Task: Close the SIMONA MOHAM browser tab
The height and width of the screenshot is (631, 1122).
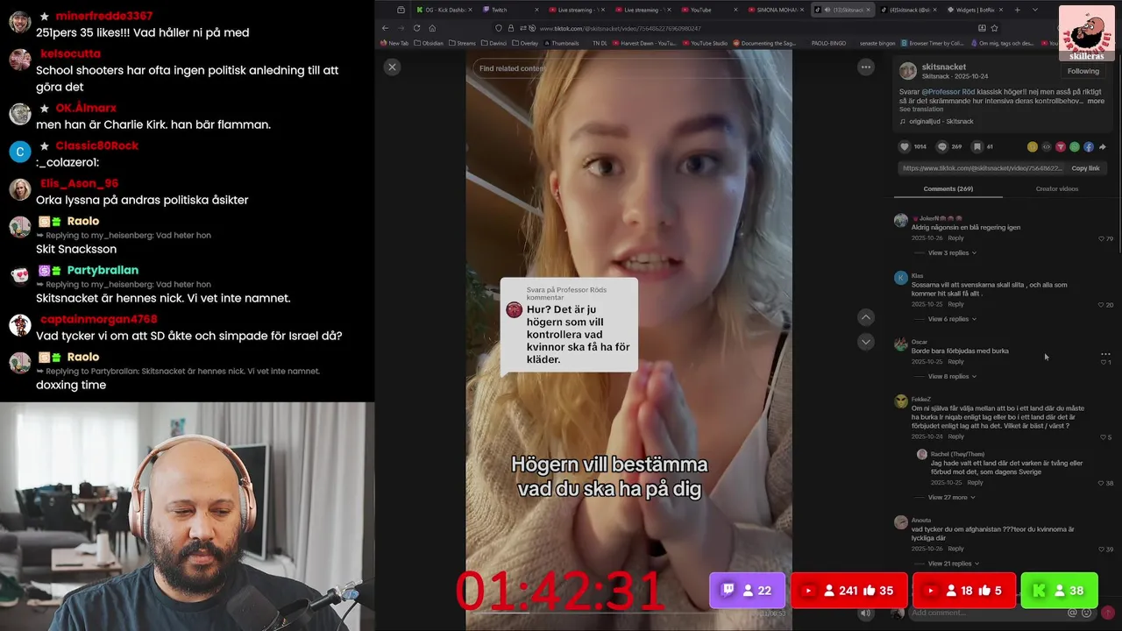Action: point(803,10)
